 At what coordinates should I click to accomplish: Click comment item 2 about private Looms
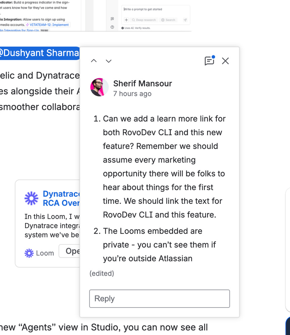click(155, 245)
